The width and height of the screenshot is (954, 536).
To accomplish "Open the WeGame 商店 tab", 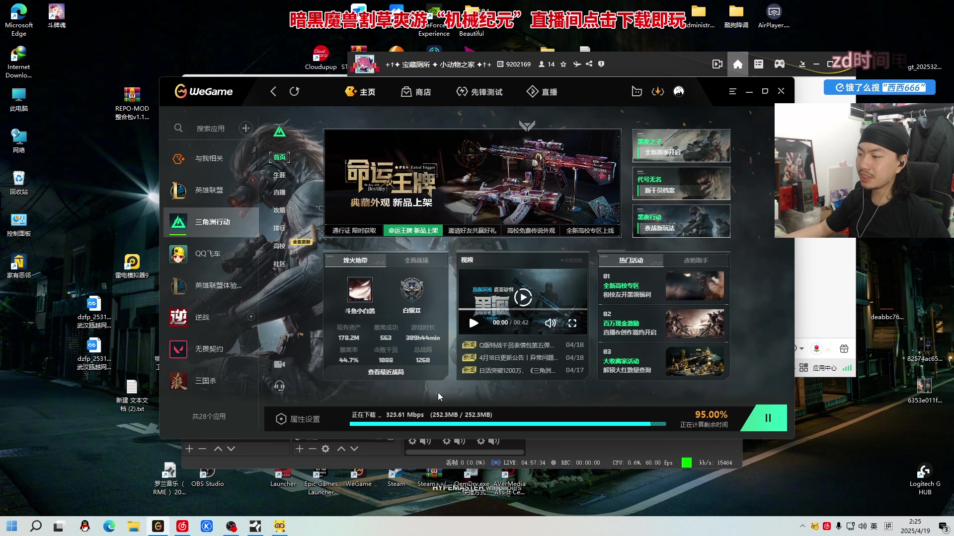I will point(416,92).
